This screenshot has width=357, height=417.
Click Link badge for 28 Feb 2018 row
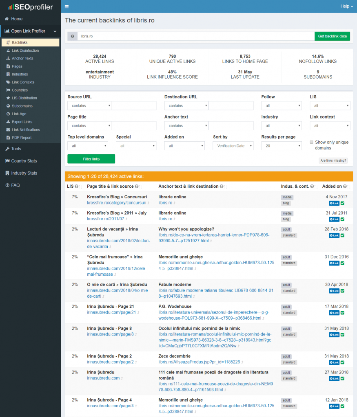click(334, 235)
